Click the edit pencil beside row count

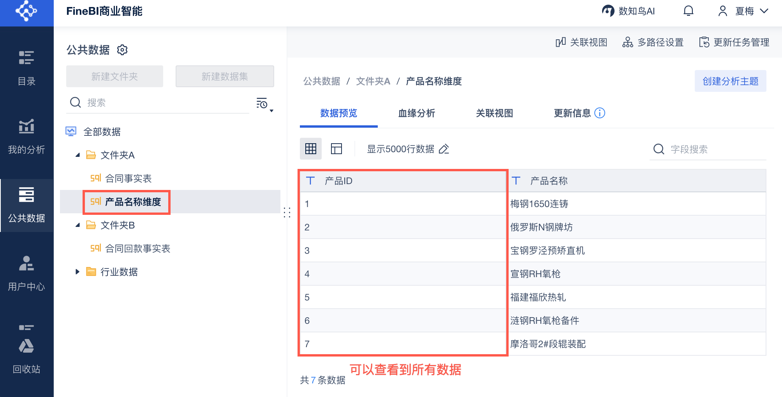pos(444,149)
